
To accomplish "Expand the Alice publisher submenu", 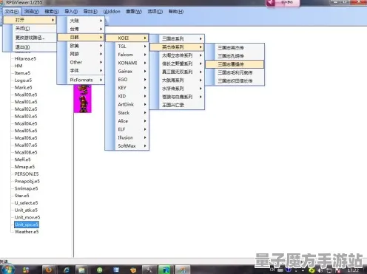I will [x=127, y=121].
